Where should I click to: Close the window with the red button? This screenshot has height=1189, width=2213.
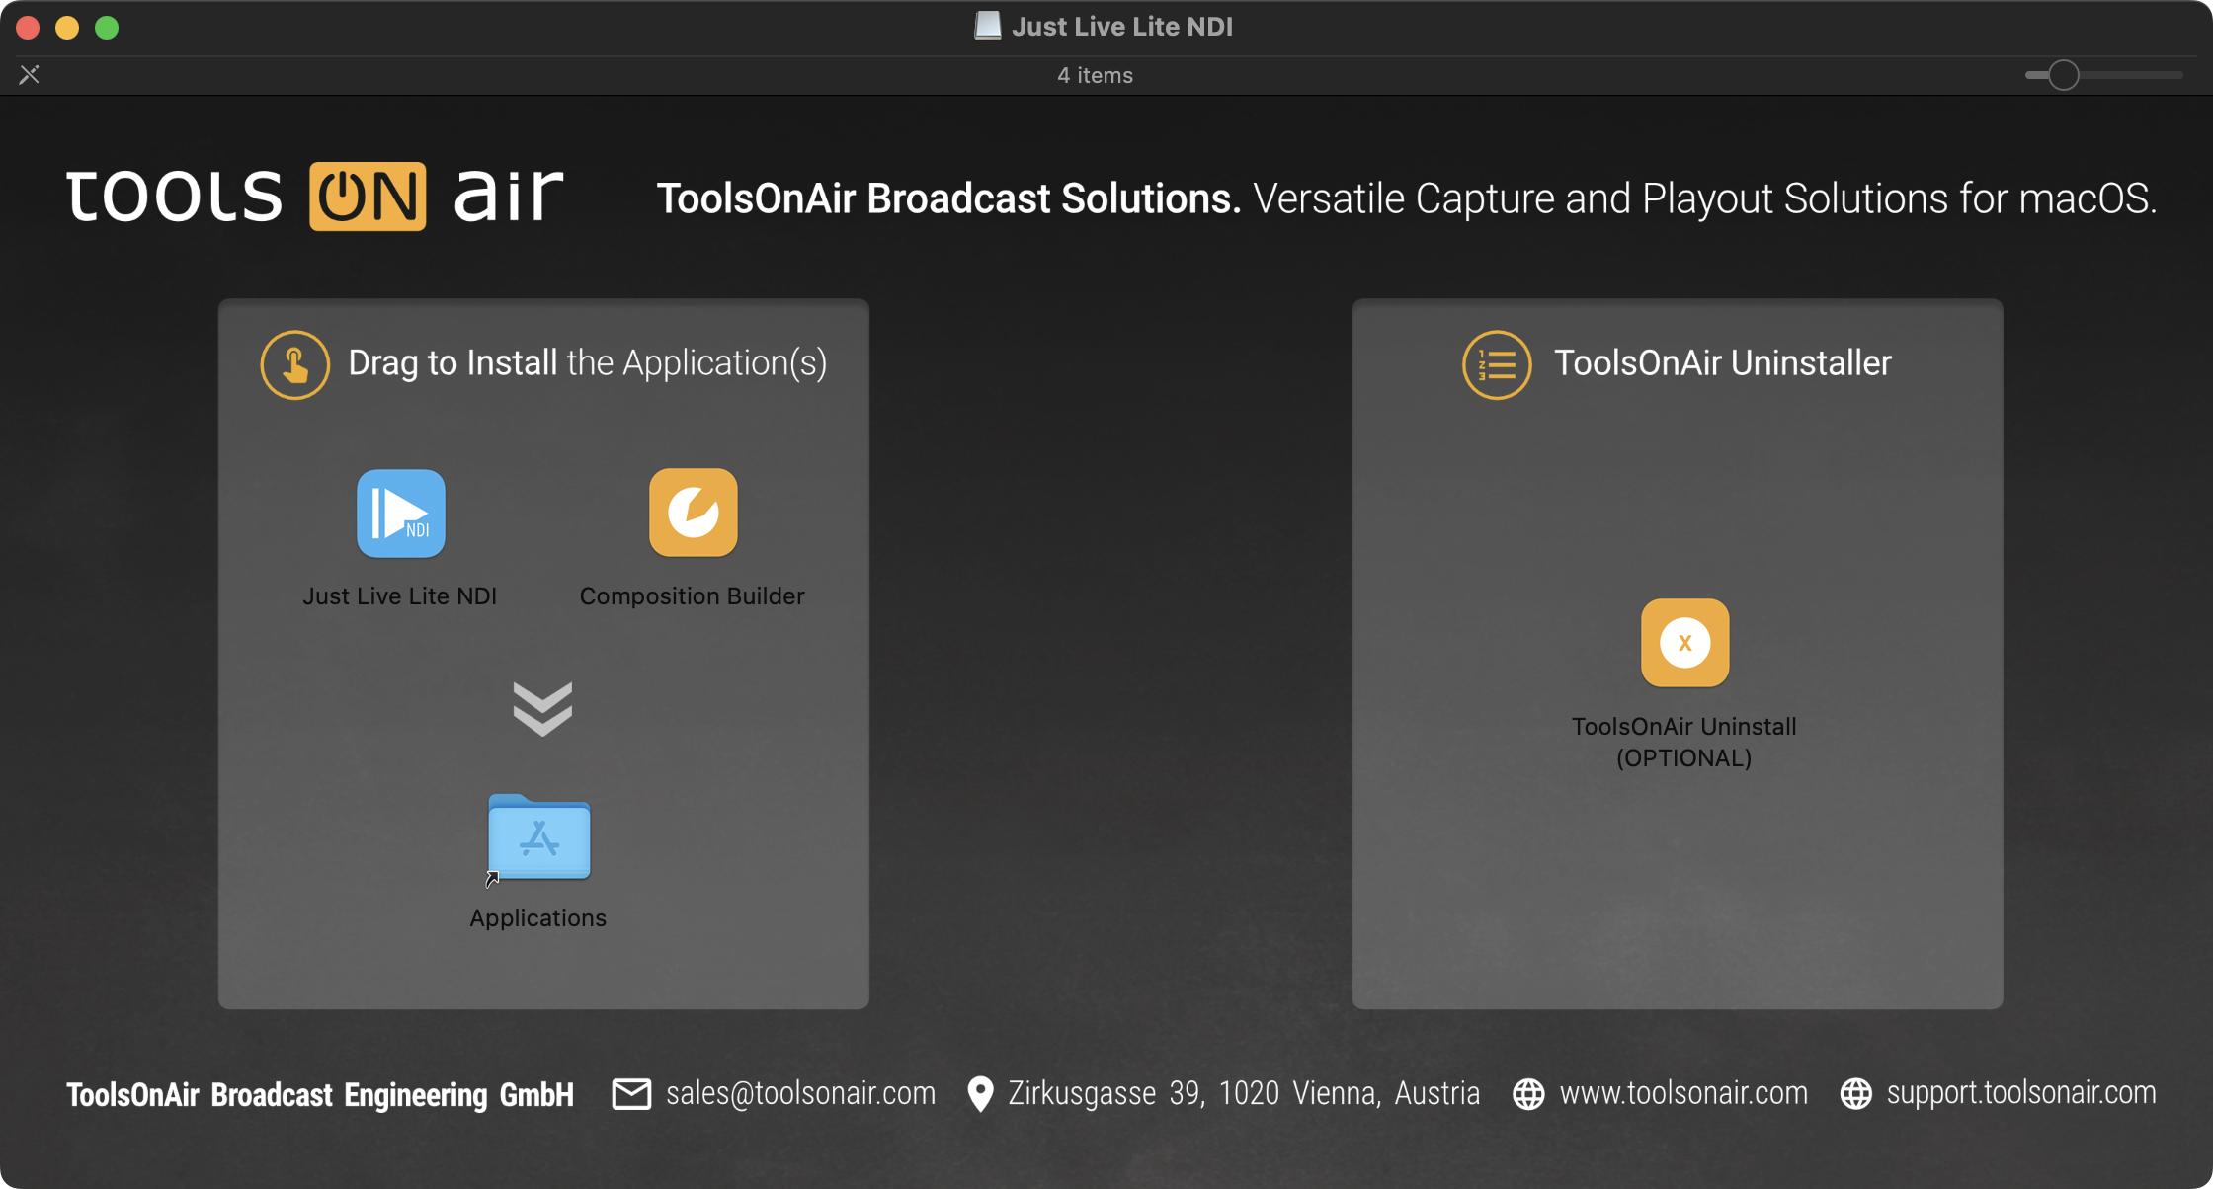[x=28, y=27]
